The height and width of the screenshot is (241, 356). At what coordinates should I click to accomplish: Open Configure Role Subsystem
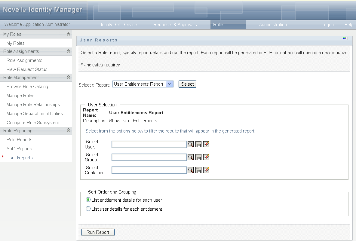point(33,123)
